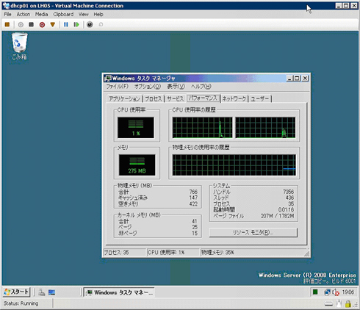
Task: Open the ファイル(F) menu in Task Manager
Action: click(117, 87)
